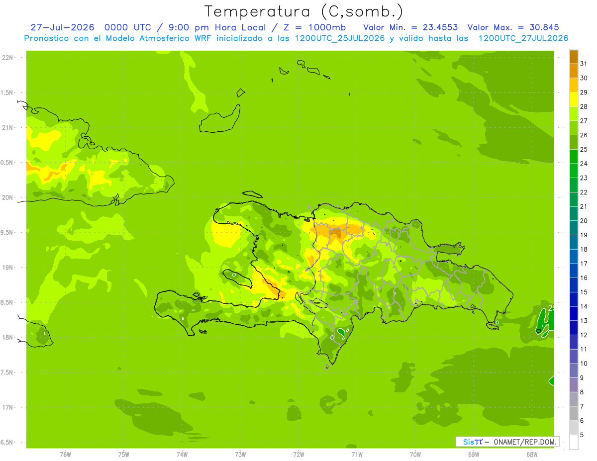
Task: Click the gray legend band between 6 and 7
Action: click(574, 413)
